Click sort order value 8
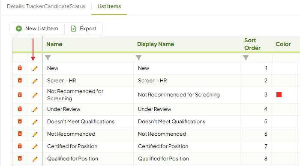Image resolution: width=300 pixels, height=166 pixels. 266,159
